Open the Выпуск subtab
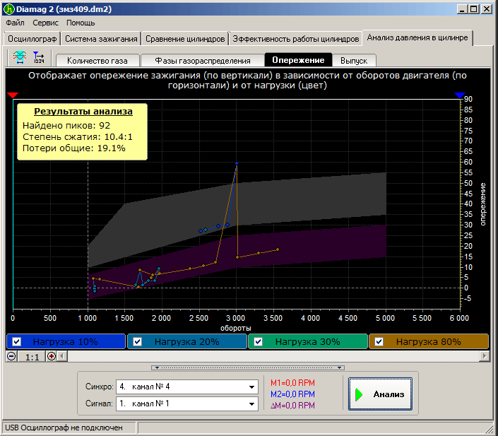 [354, 60]
